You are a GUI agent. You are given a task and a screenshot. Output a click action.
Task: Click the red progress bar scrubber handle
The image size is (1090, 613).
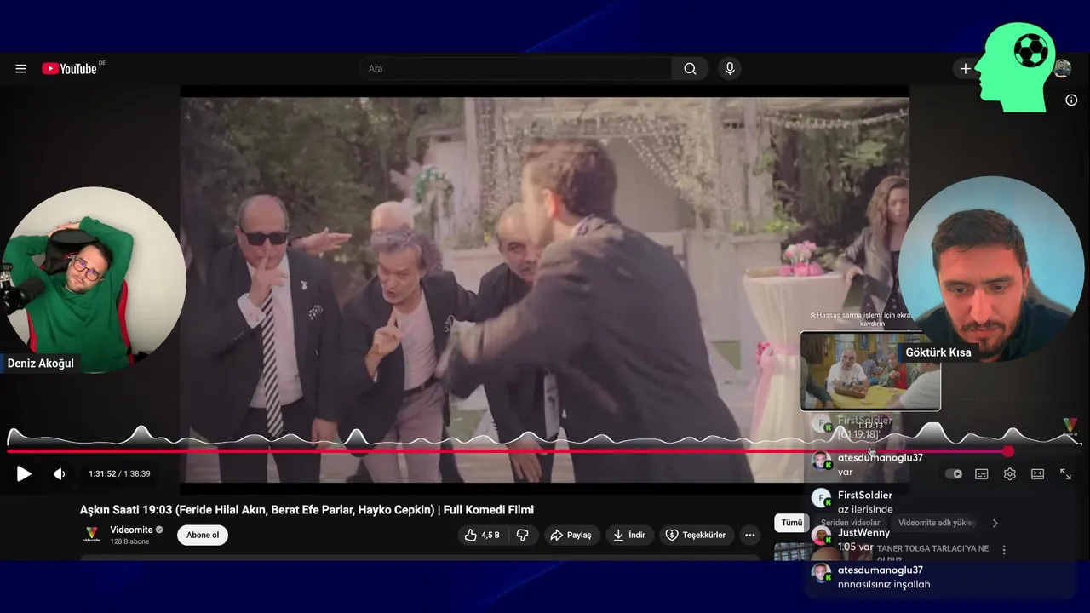pos(1008,451)
